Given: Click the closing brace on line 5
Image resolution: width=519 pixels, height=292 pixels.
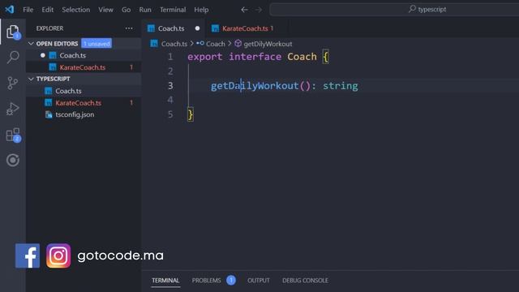Looking at the screenshot, I should click(191, 114).
